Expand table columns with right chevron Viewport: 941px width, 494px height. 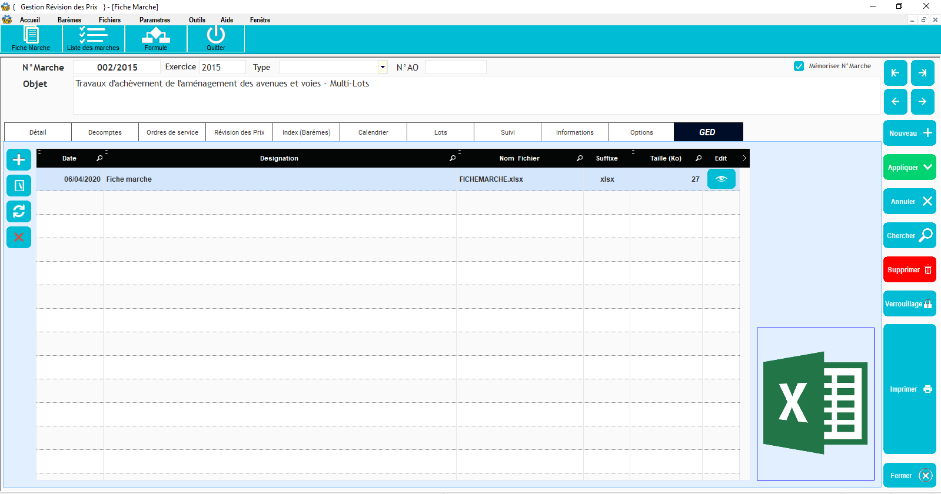click(x=744, y=158)
